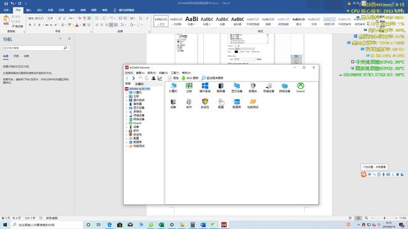Click the AIDA64 icon on the taskbar
Viewport: 408px width, 229px height.
224,225
